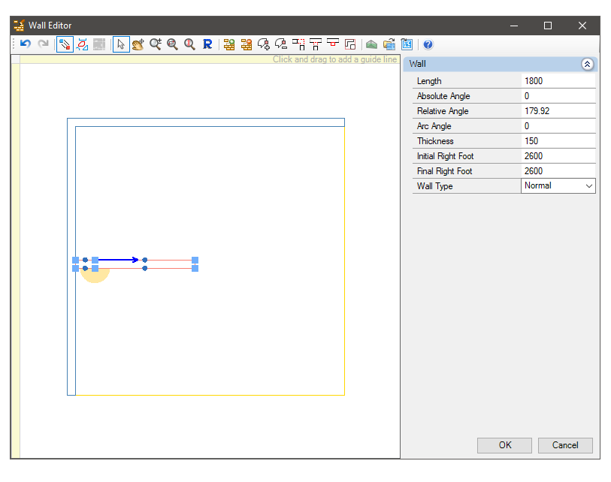Click the OK button
This screenshot has width=611, height=482.
point(504,445)
